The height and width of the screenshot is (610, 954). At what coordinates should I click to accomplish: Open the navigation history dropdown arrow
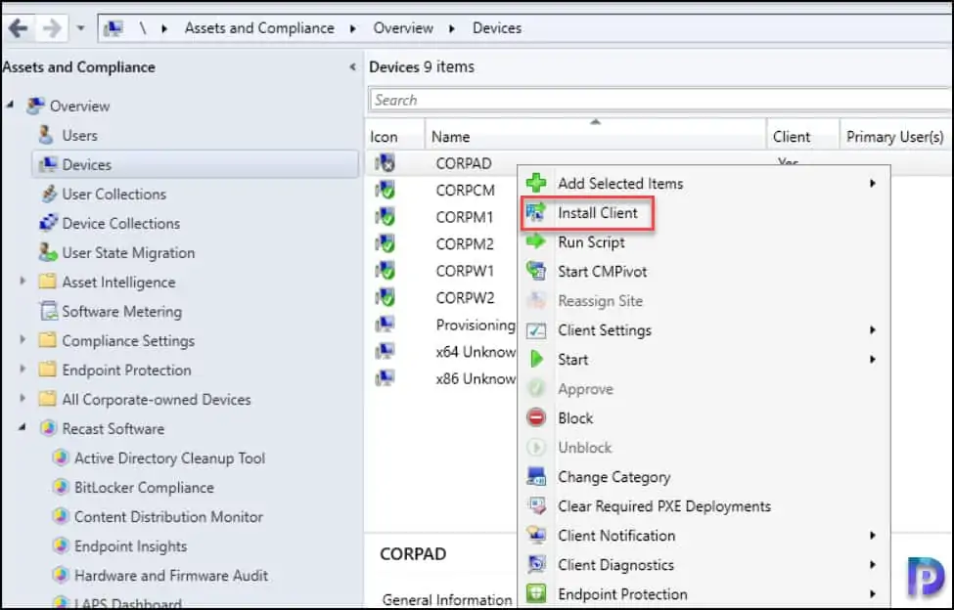[81, 28]
